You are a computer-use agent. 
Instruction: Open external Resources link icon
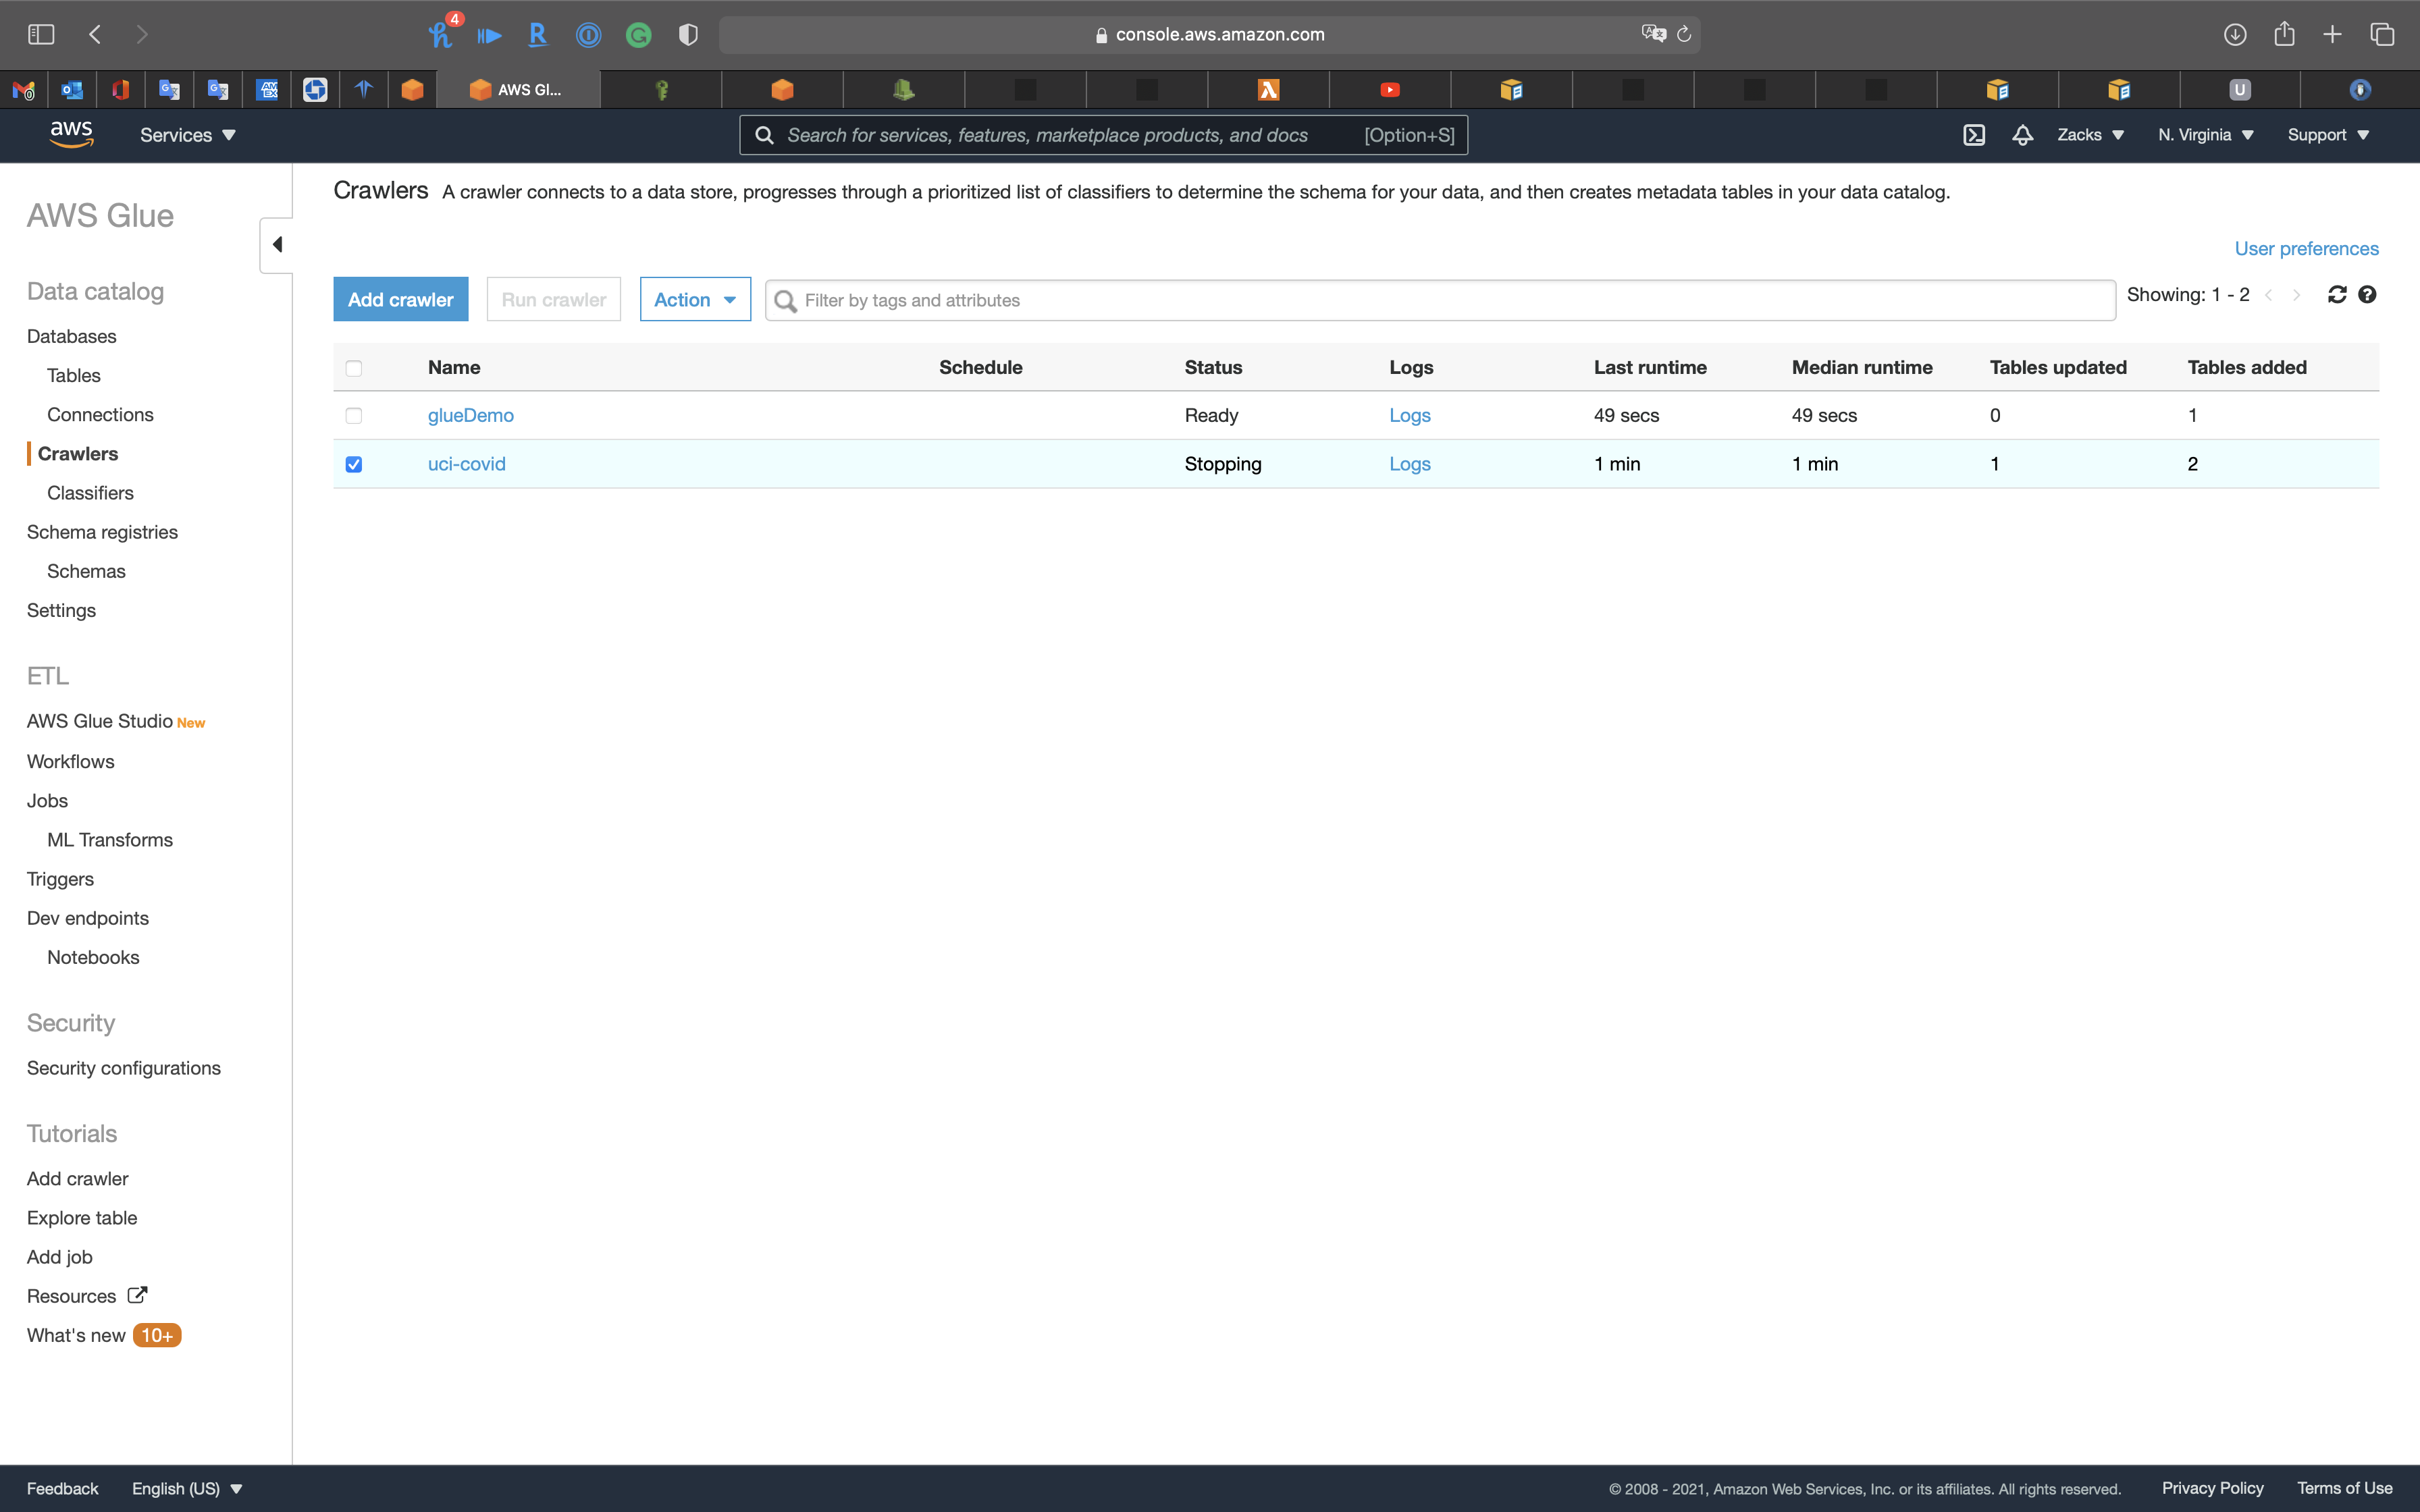click(x=137, y=1295)
